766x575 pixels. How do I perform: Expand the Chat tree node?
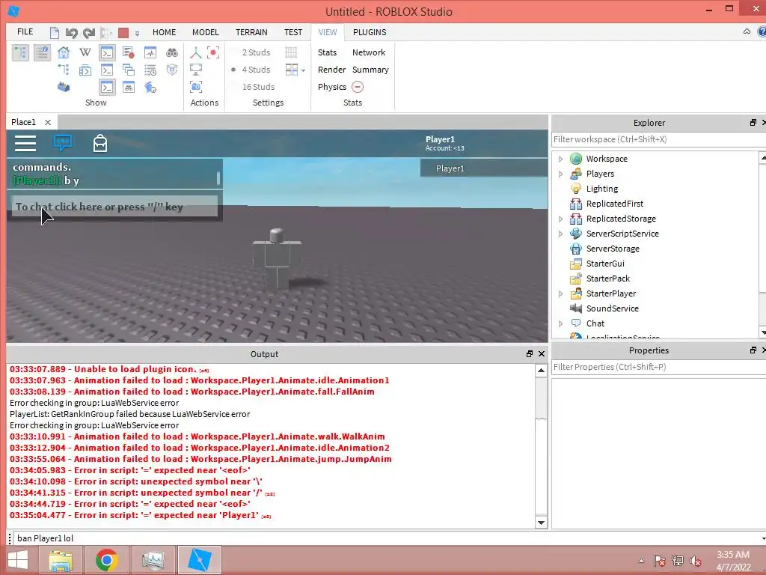point(560,323)
